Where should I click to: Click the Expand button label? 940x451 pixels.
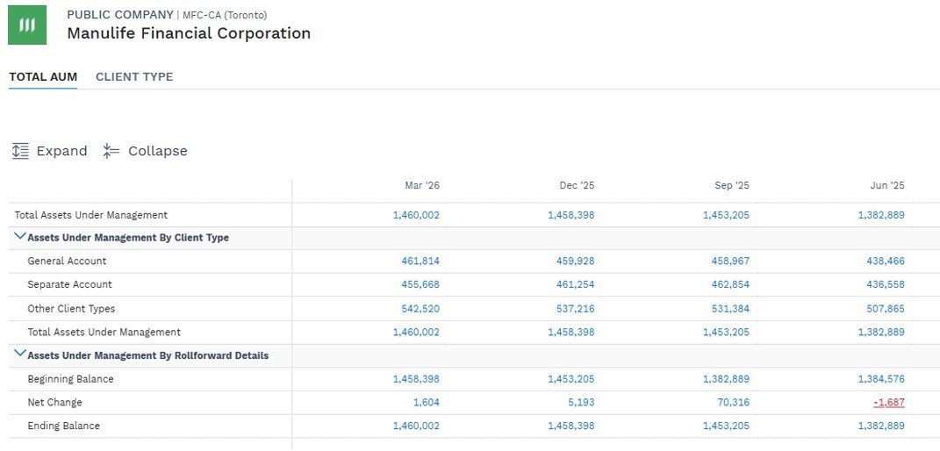(x=61, y=151)
